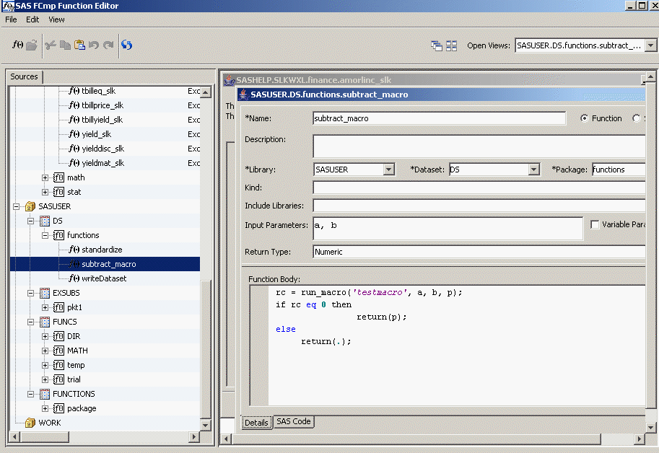Image resolution: width=659 pixels, height=453 pixels.
Task: Switch to the SAS Code tab
Action: click(293, 421)
